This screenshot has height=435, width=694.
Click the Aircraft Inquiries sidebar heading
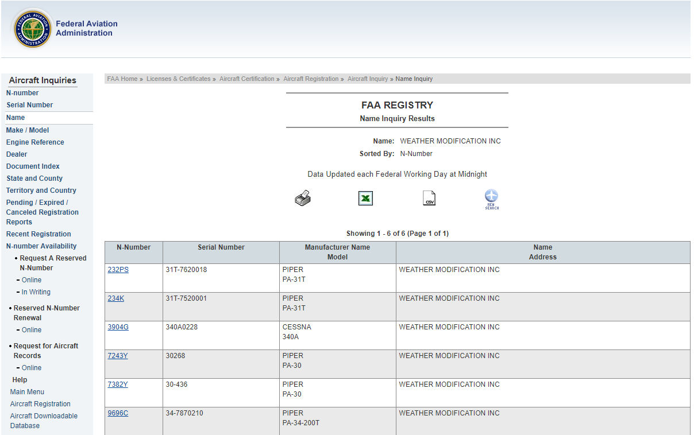coord(43,80)
